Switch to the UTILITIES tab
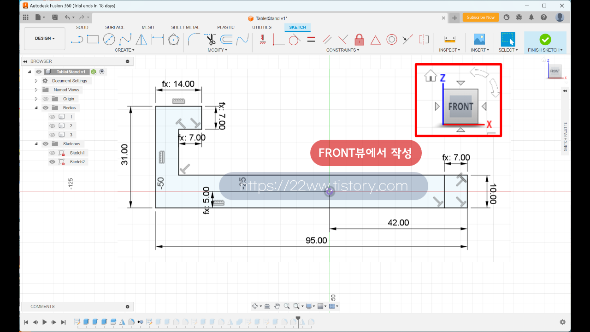The width and height of the screenshot is (590, 332). [x=262, y=27]
